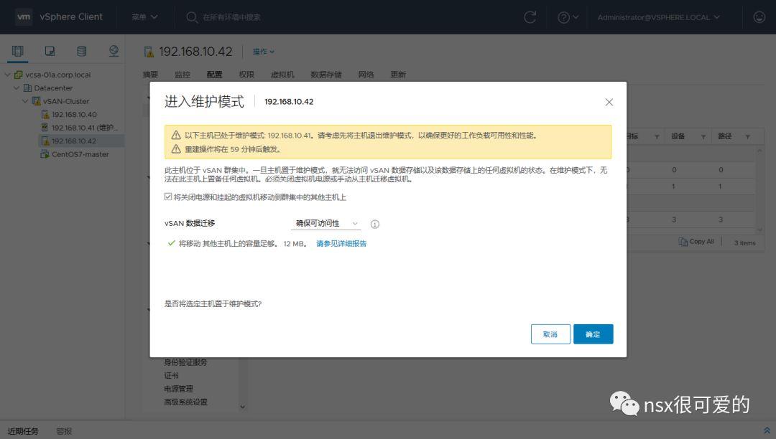Collapse the vcsa-01a.corp.local tree node

(x=7, y=75)
